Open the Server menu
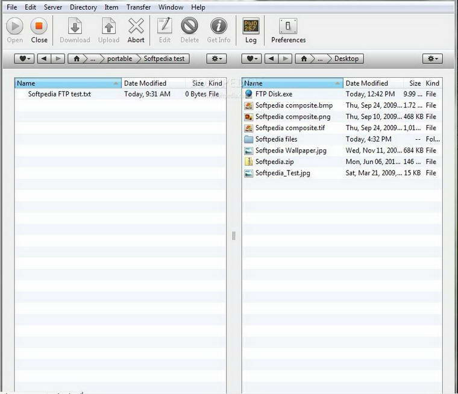 (x=53, y=7)
